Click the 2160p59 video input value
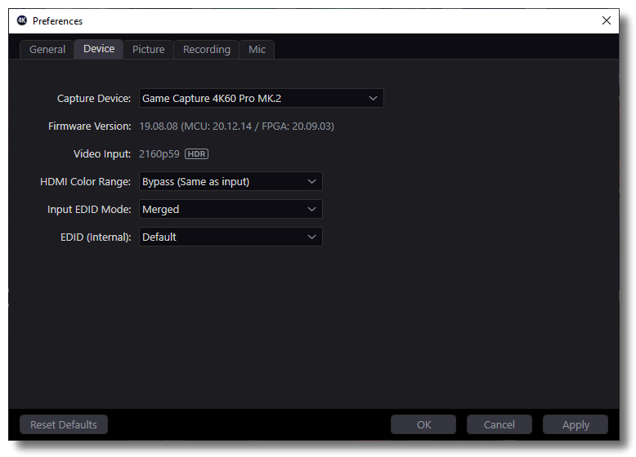Screen dimensions: 636x457 (160, 153)
